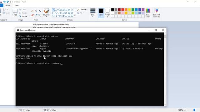Viewport: 200px width, 112px height.
Task: Pick the Rectangle shape
Action: point(62,10)
